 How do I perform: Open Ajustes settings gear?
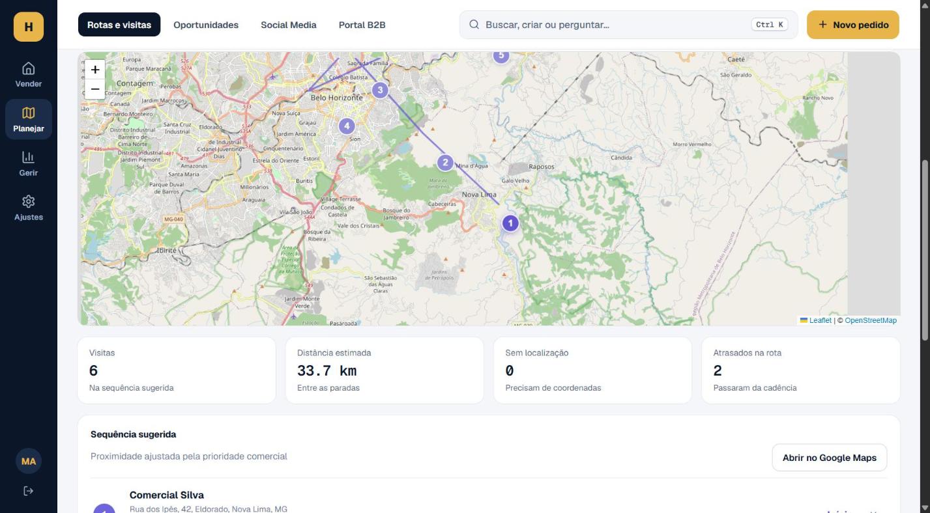click(x=29, y=208)
